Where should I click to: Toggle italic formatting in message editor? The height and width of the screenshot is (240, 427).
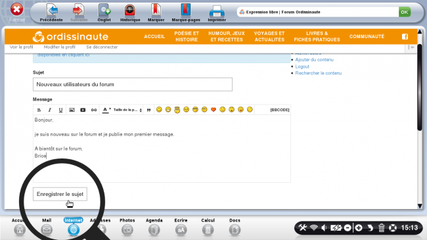click(49, 110)
